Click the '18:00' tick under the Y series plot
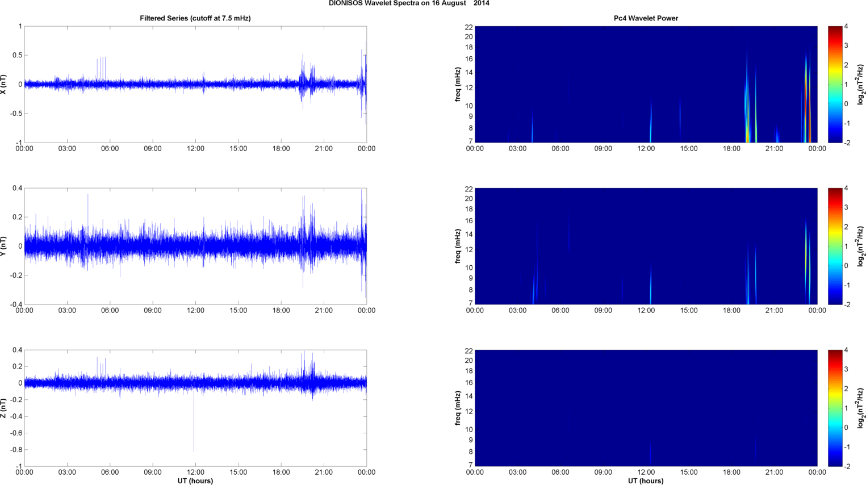The height and width of the screenshot is (485, 866). (x=281, y=311)
